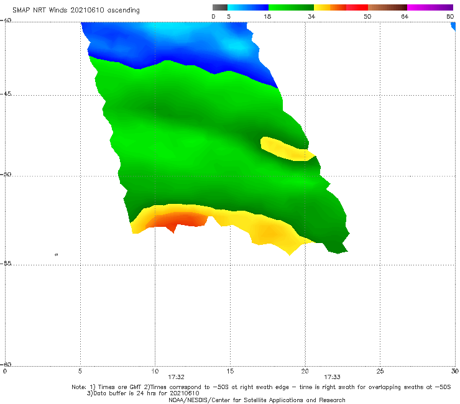The image size is (460, 404).
Task: Click the longitude axis label '25'
Action: point(380,371)
